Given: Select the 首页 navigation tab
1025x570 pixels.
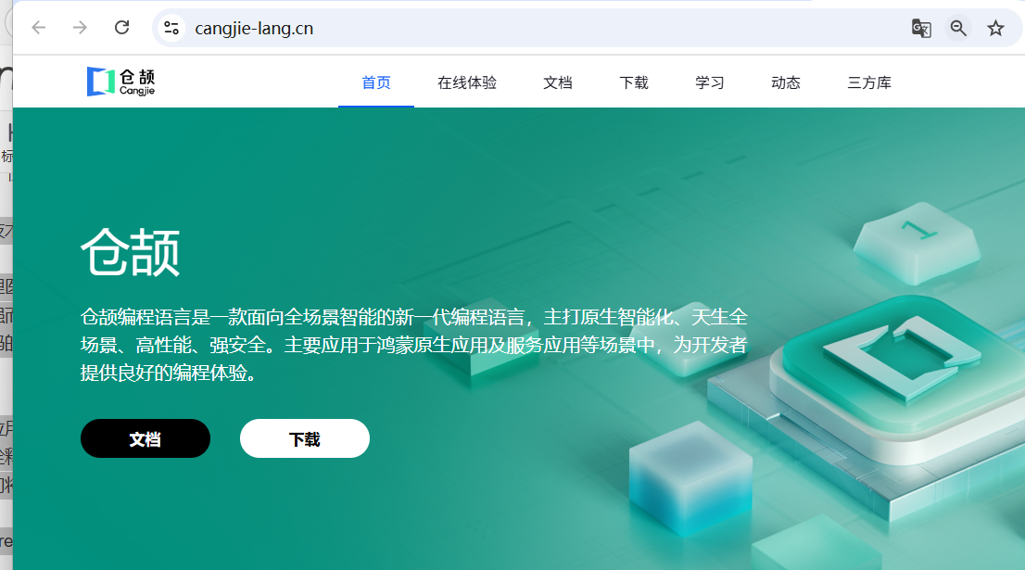Looking at the screenshot, I should tap(376, 82).
